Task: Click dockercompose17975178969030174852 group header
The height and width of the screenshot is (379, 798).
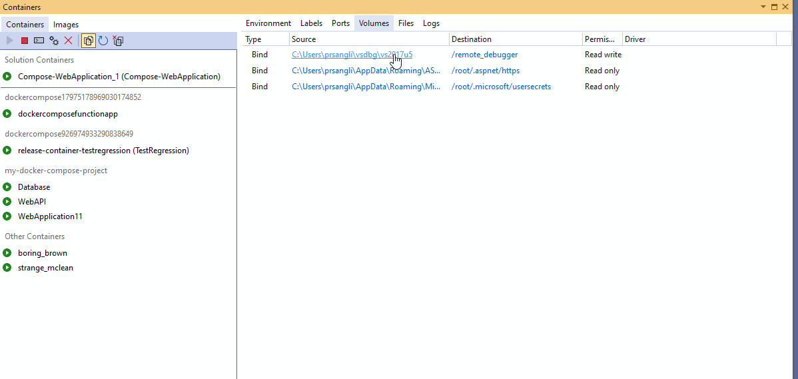Action: coord(73,97)
